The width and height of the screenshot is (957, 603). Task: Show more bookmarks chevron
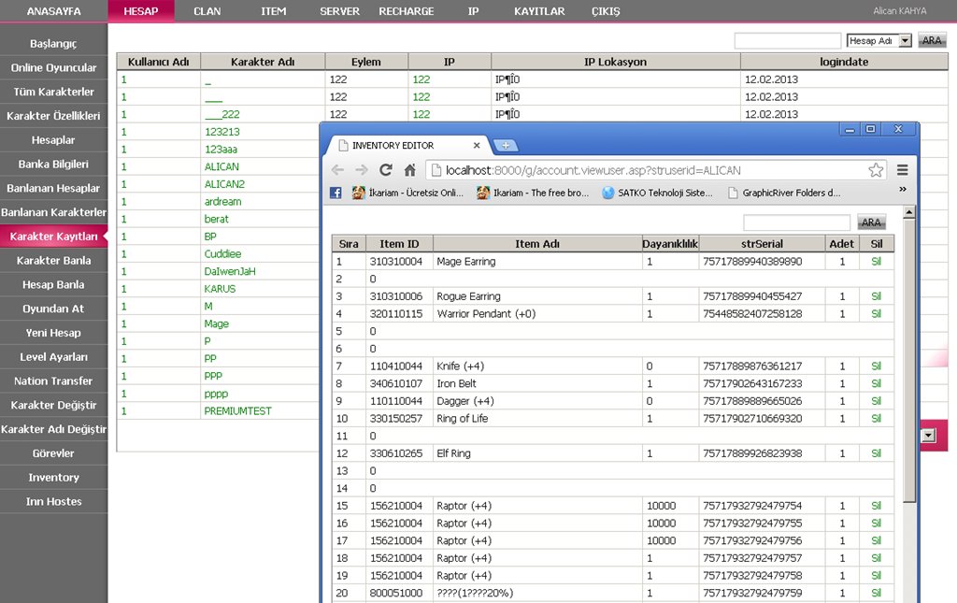click(903, 189)
